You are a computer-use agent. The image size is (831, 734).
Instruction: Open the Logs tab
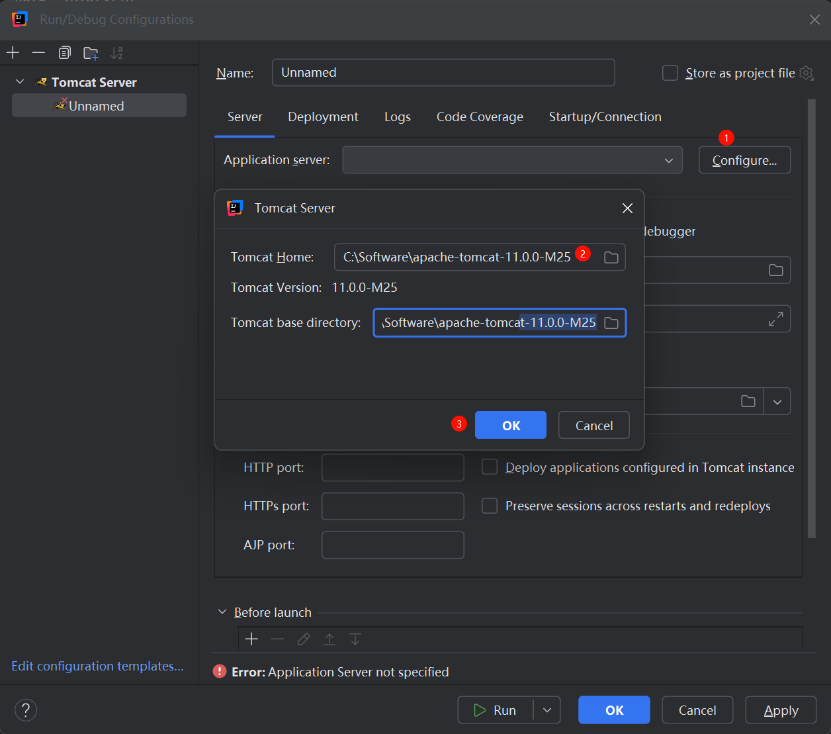[398, 116]
